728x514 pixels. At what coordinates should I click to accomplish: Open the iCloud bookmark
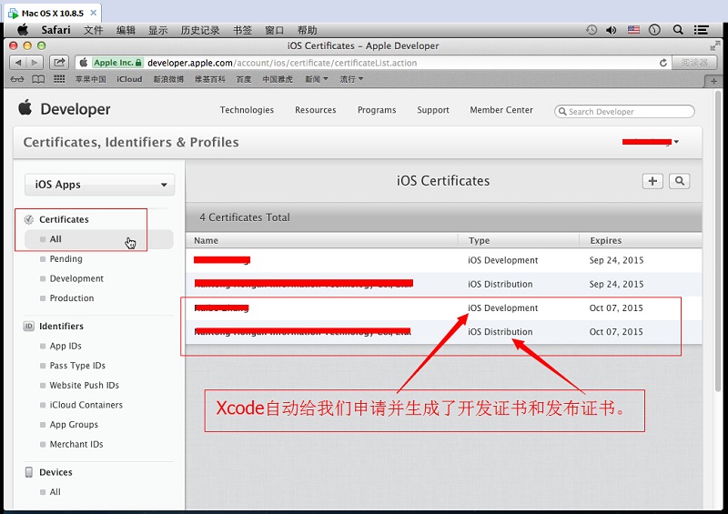(x=129, y=79)
